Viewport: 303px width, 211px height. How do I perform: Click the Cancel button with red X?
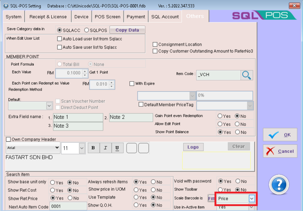point(280,151)
